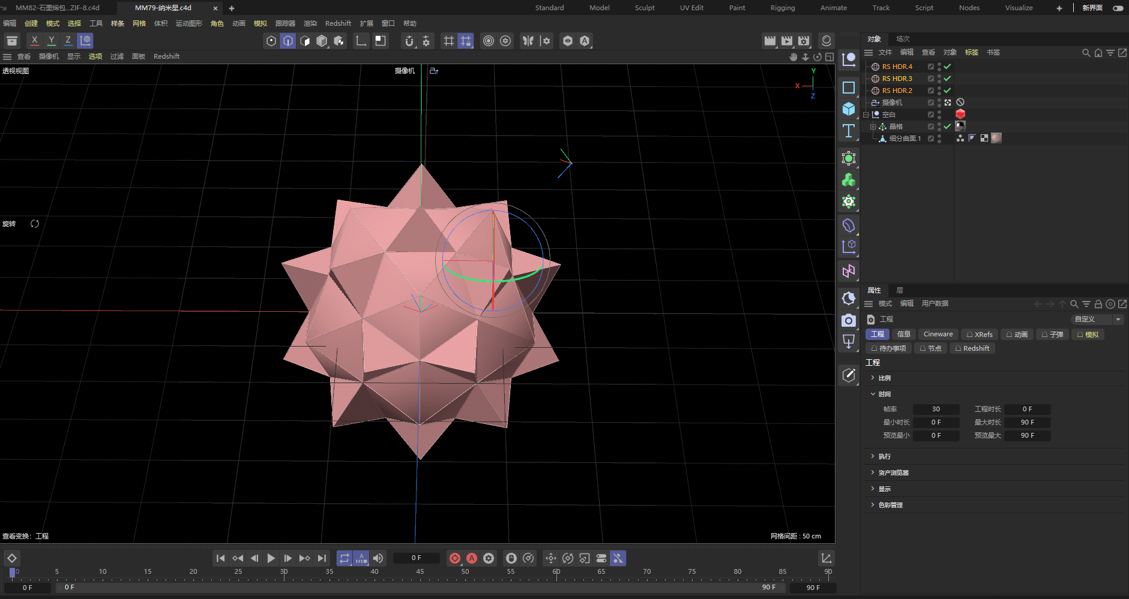Open the 自定义 dropdown in attributes
Image resolution: width=1129 pixels, height=599 pixels.
click(x=1097, y=319)
